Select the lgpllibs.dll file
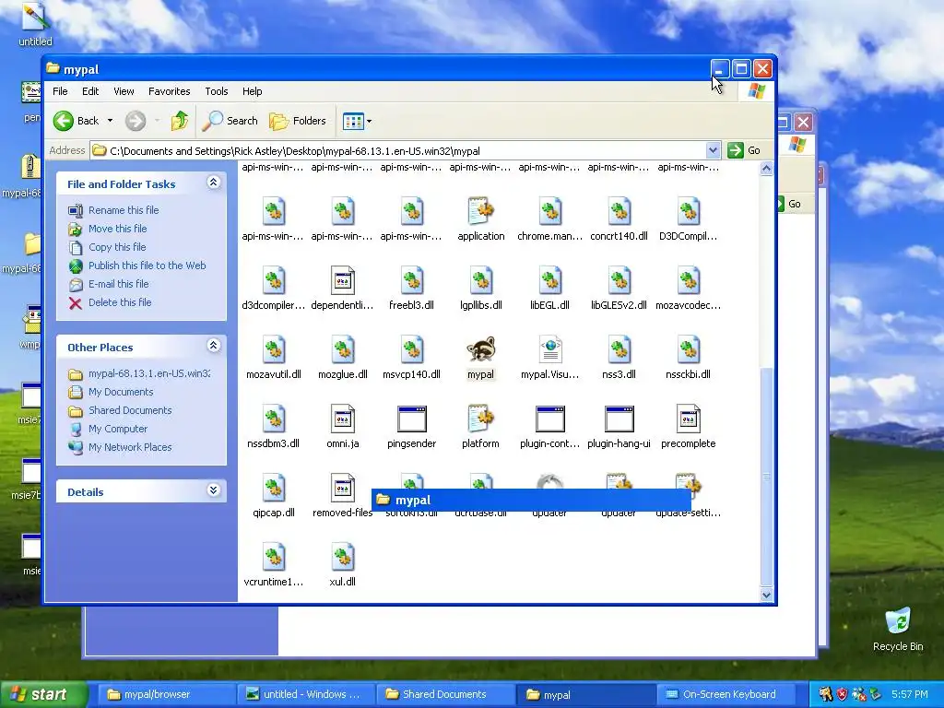The height and width of the screenshot is (708, 944). 480,280
